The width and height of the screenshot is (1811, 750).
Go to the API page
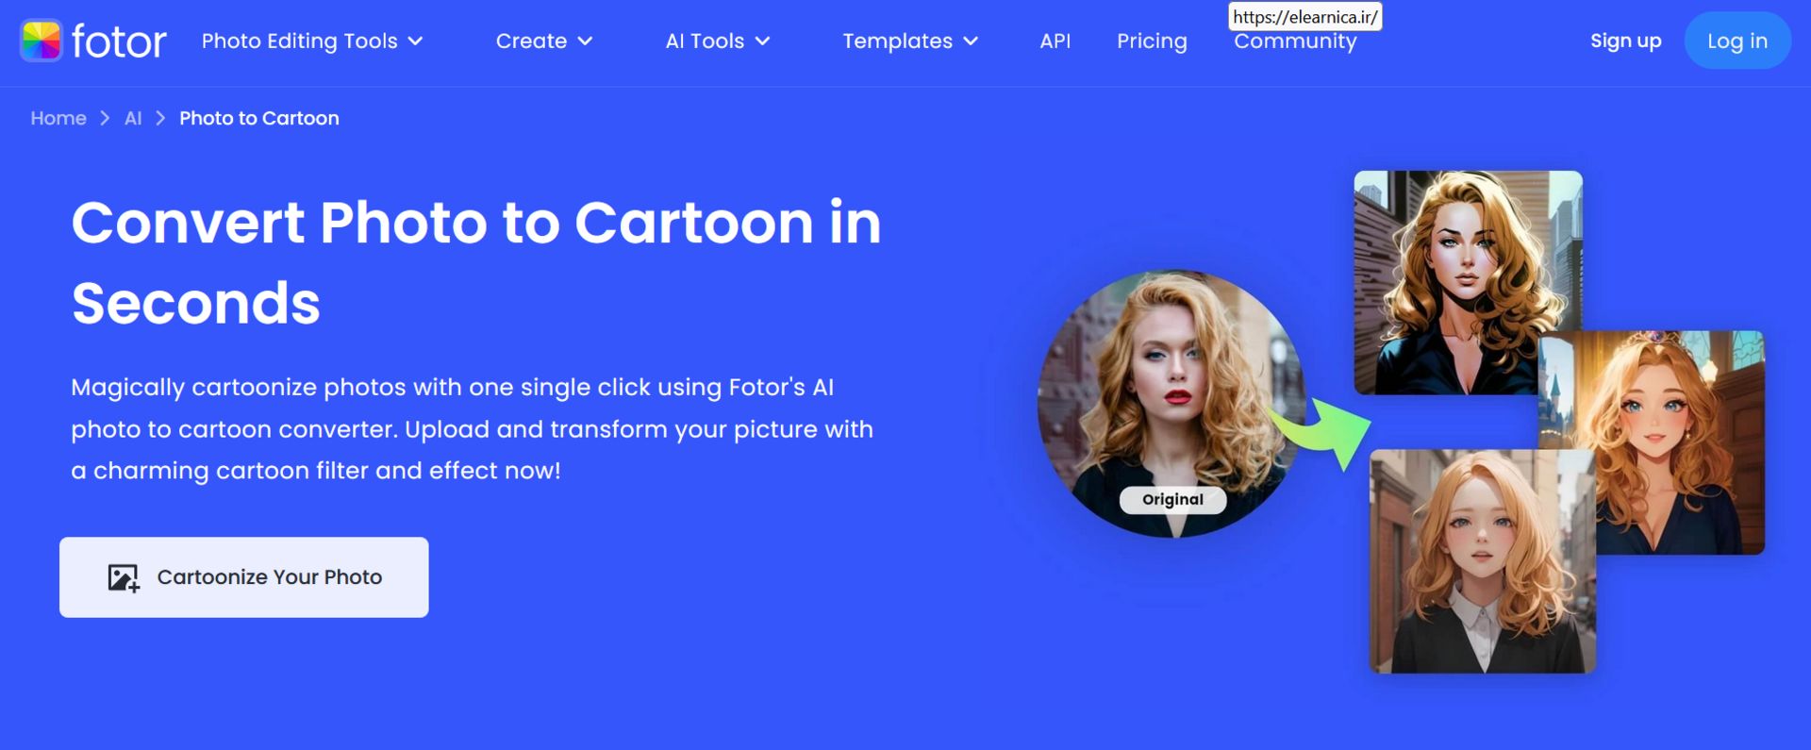pyautogui.click(x=1055, y=42)
